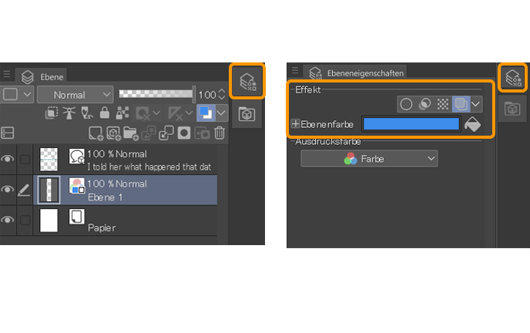
Task: Select the Papier layer thumbnail
Action: (x=49, y=220)
